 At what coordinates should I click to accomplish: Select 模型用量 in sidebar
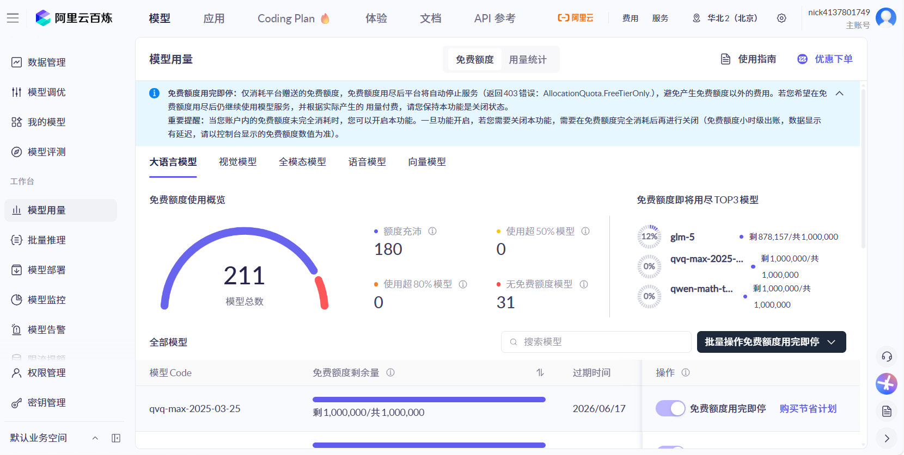tap(60, 210)
